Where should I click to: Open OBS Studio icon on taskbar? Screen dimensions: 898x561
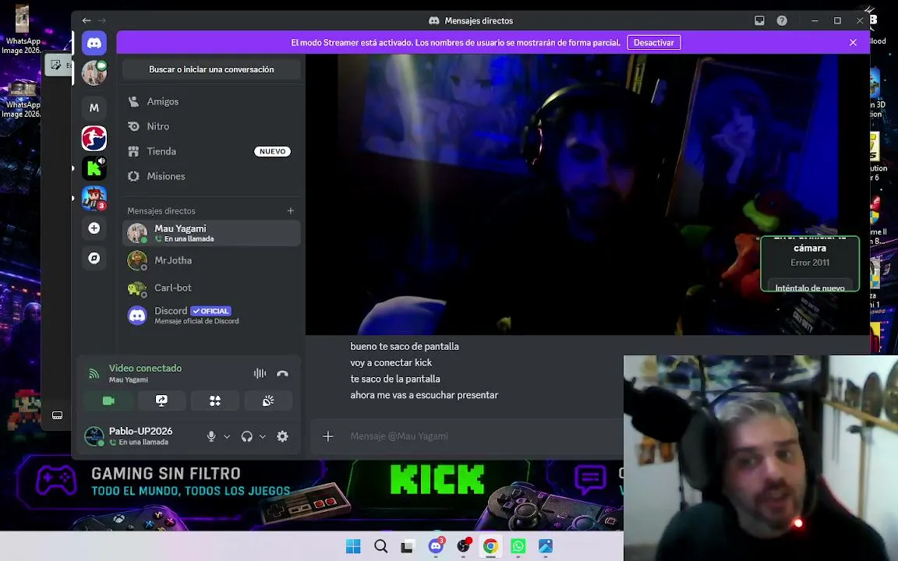463,546
